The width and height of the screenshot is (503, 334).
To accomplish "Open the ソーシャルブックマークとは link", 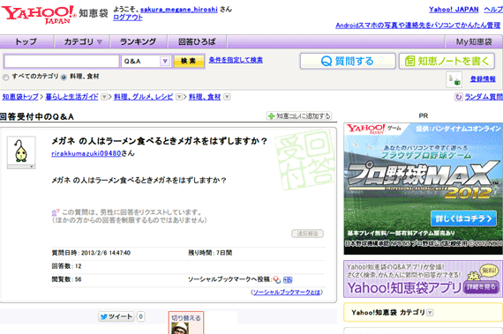I will (287, 293).
